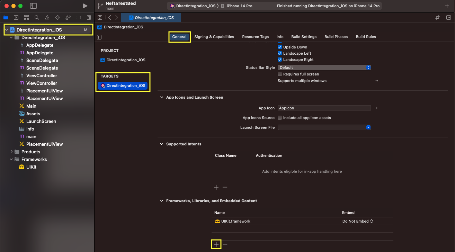This screenshot has height=252, width=455.
Task: Click the App Icon text field
Action: click(x=324, y=108)
